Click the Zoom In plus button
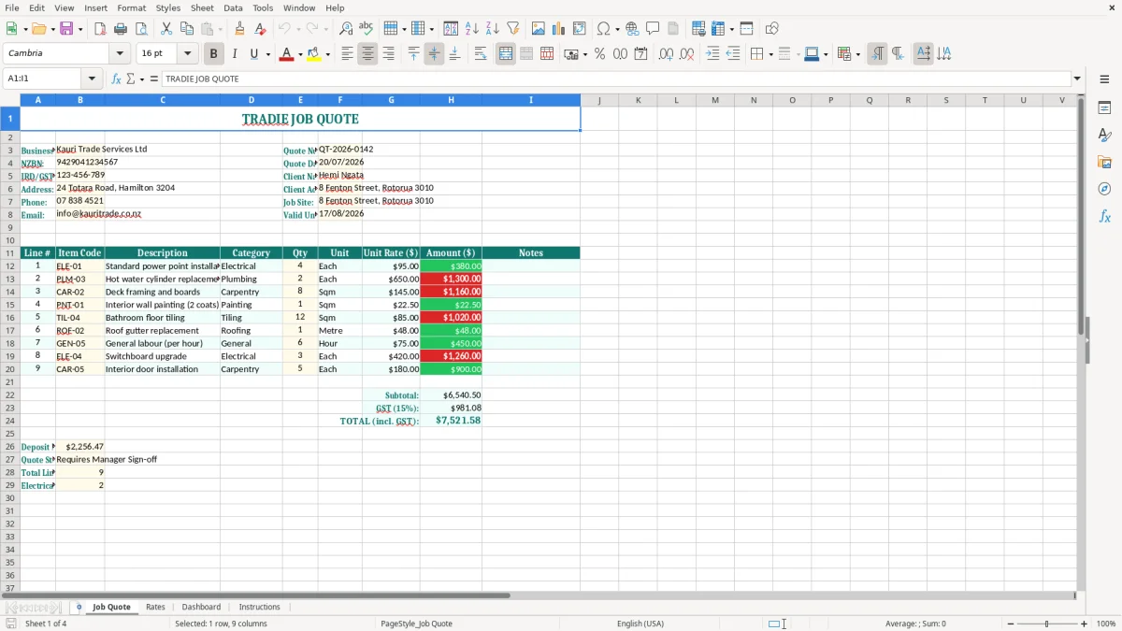The height and width of the screenshot is (631, 1122). (1085, 624)
